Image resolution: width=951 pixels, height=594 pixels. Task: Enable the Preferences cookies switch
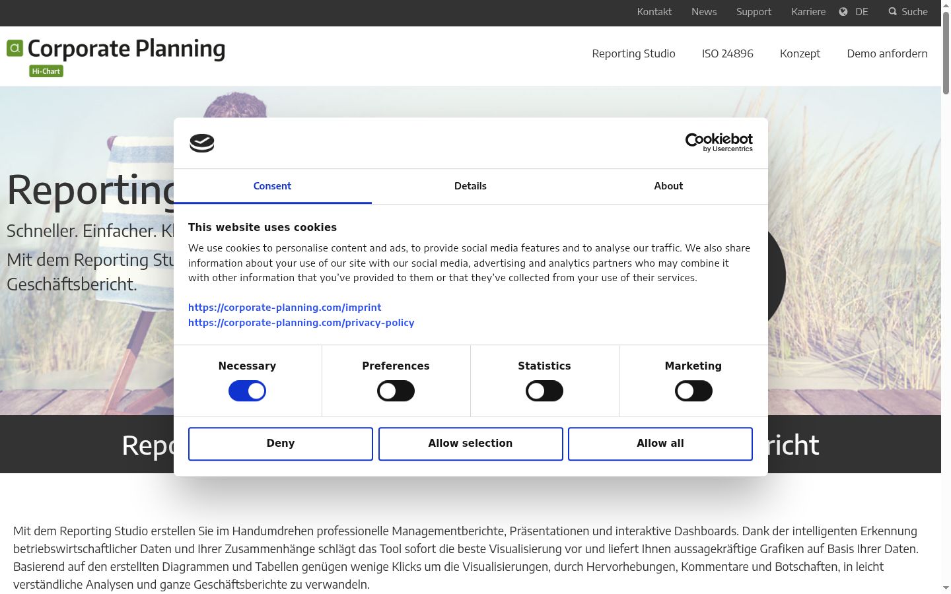(396, 391)
